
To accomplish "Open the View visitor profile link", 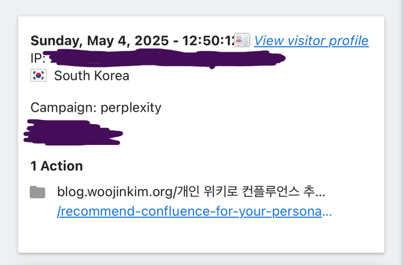I will 311,41.
